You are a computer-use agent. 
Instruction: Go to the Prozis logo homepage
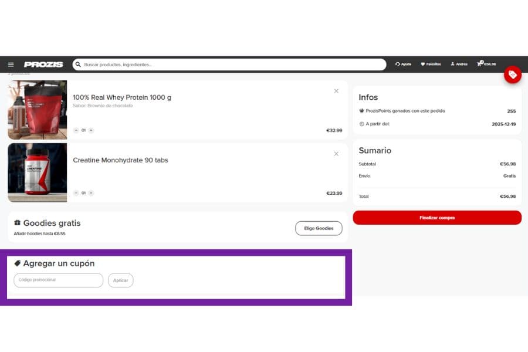tap(43, 65)
